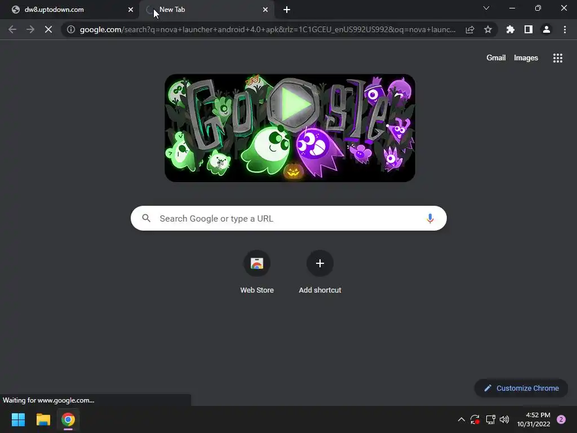This screenshot has width=577, height=433.
Task: Open the Chrome three-dot menu
Action: tap(565, 29)
